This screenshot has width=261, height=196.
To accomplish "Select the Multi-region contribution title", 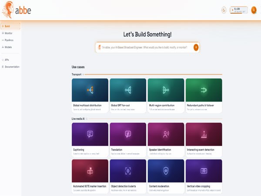I will (162, 105).
